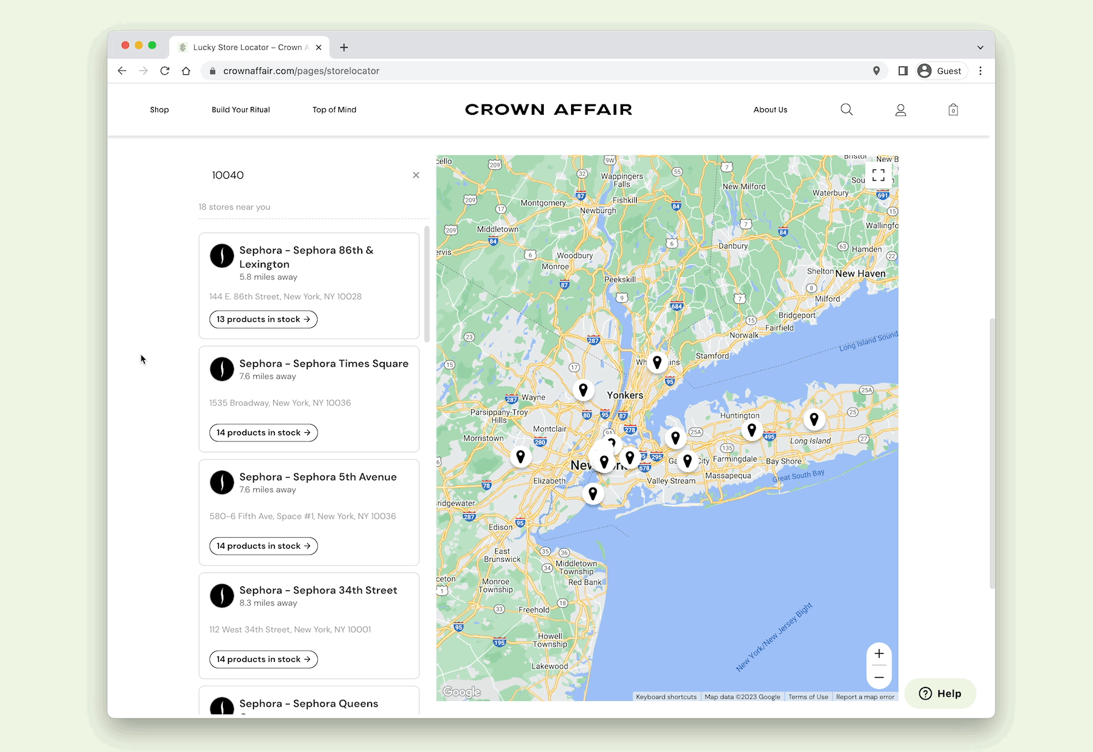Screen dimensions: 1093x752
Task: Clear the 10040 zip search
Action: click(x=416, y=175)
